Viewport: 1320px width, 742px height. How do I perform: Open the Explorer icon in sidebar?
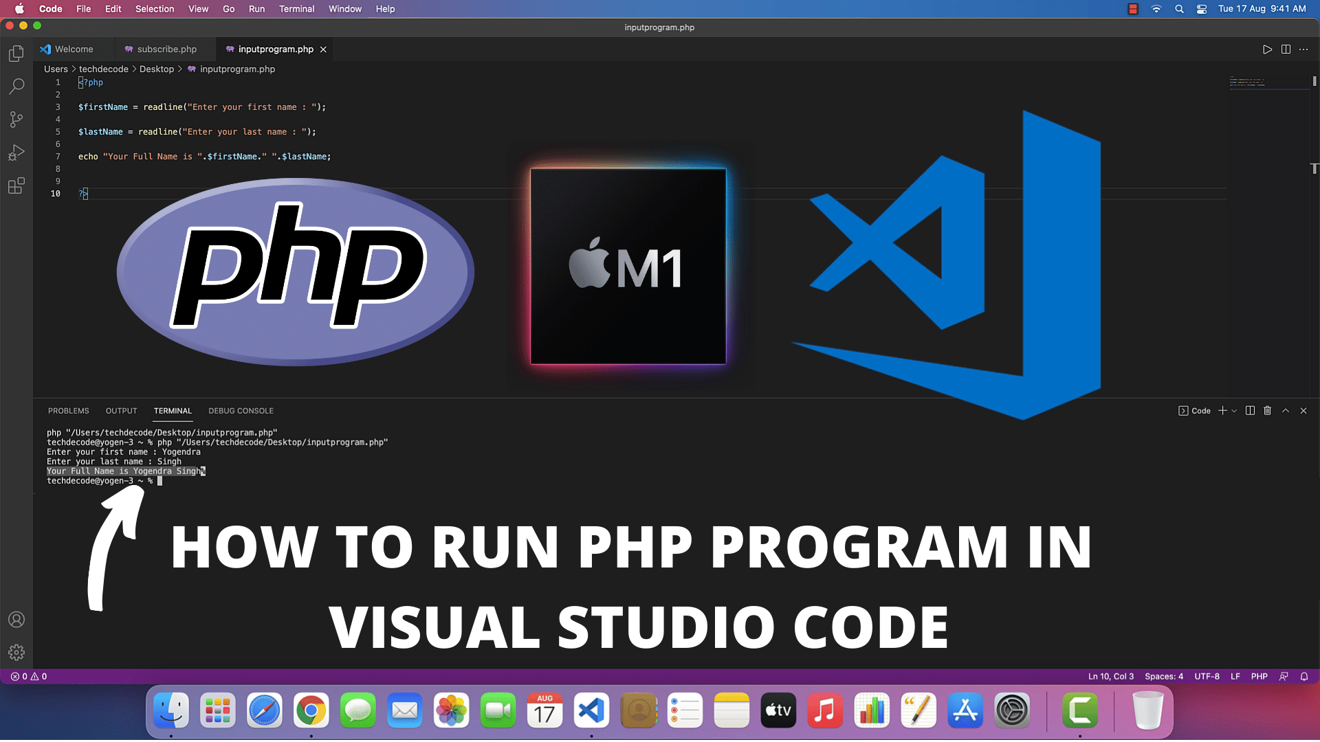tap(16, 52)
